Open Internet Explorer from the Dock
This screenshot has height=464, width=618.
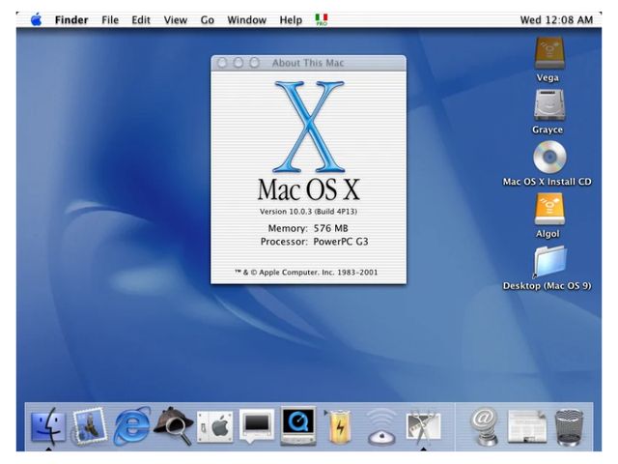coord(132,425)
